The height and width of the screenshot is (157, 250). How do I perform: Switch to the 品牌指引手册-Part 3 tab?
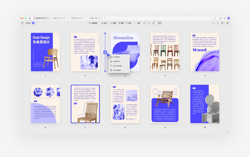77,18
